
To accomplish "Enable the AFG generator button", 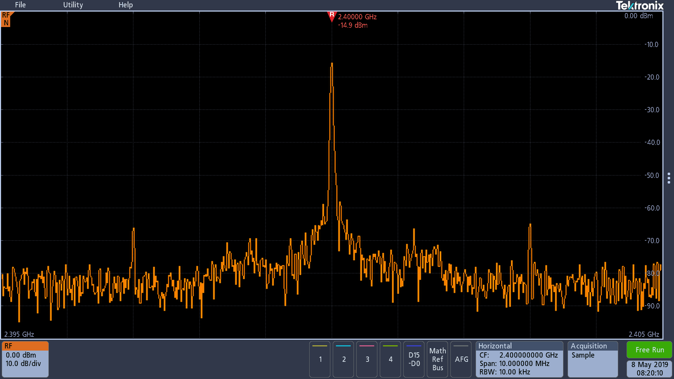I will [461, 359].
